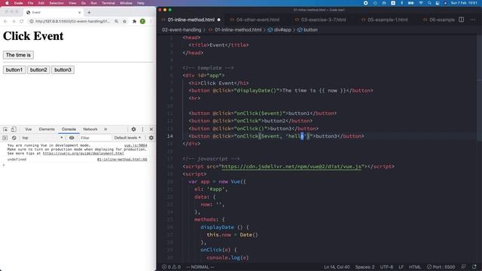Switch to the Vue DevTools tab

tap(29, 129)
